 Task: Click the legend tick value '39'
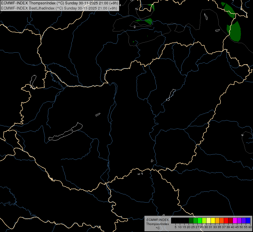pos(228,227)
